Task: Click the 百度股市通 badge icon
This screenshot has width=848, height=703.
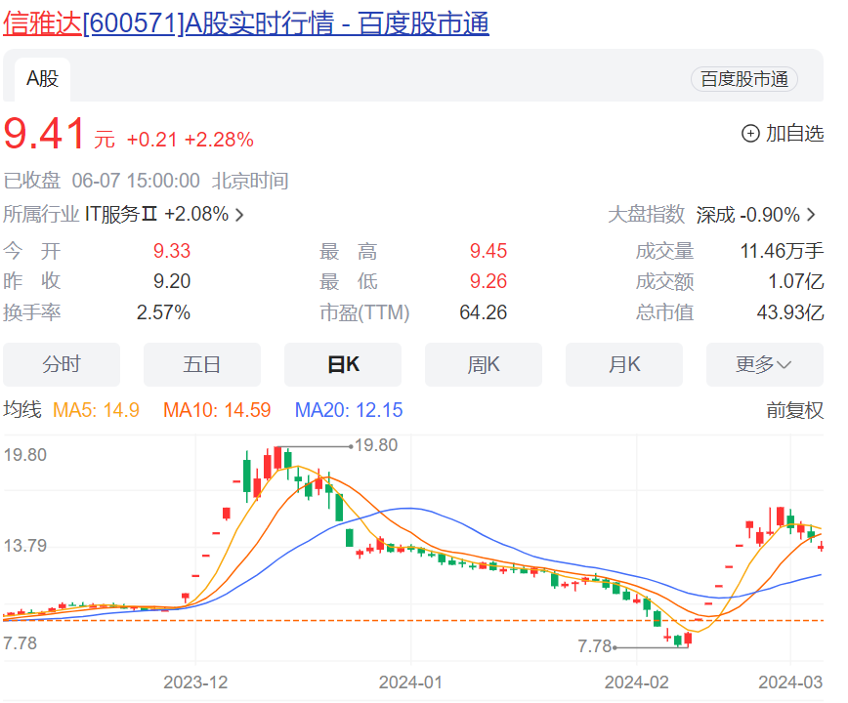Action: (x=744, y=79)
